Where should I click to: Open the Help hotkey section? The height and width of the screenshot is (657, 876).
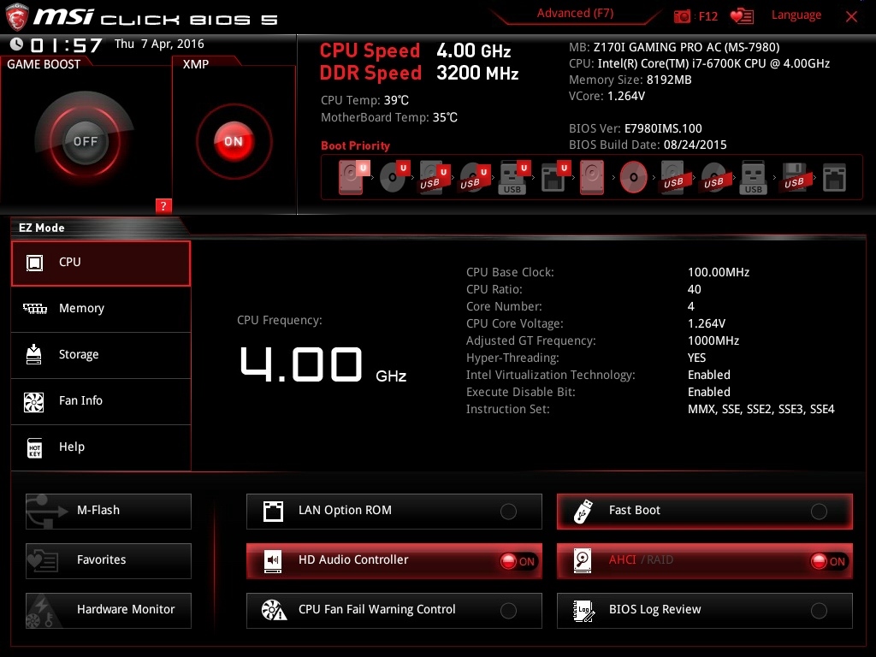coord(101,447)
